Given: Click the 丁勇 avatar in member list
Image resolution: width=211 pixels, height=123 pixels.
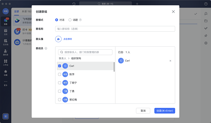Looking at the screenshot, I should [65, 91].
